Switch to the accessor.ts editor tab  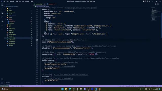(x=51, y=4)
